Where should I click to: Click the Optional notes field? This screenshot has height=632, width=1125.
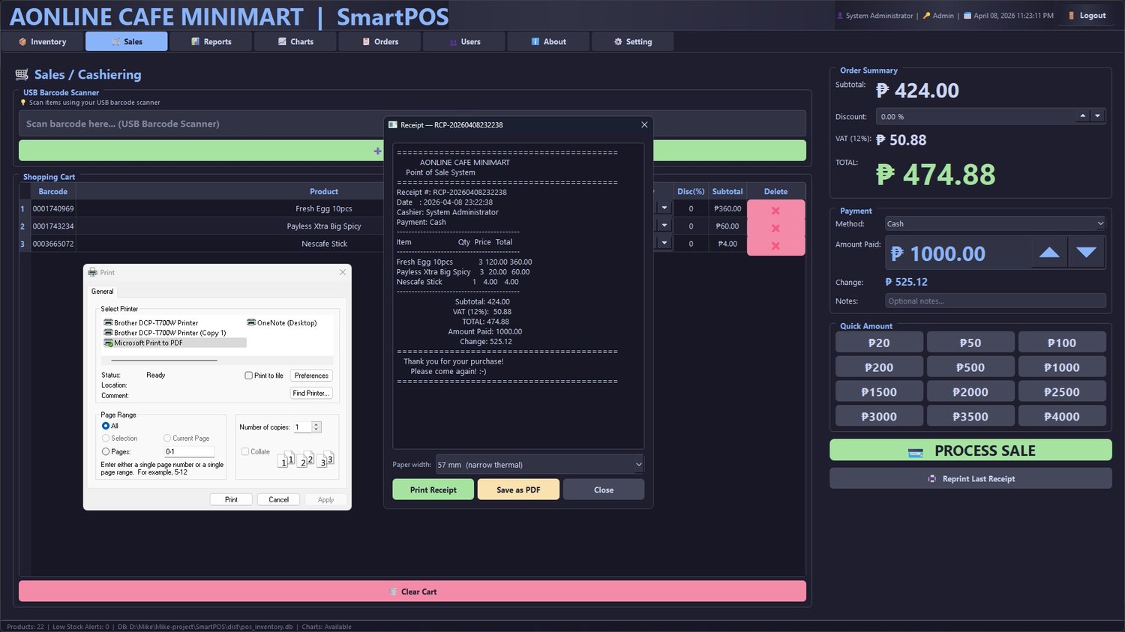click(x=995, y=301)
